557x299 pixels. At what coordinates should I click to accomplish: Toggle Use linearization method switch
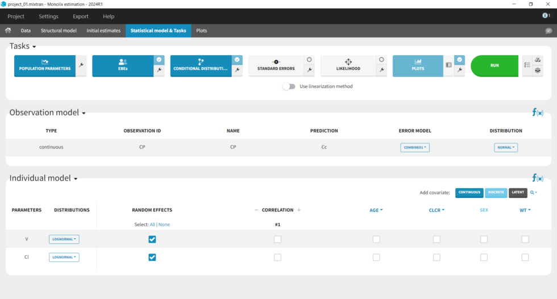click(289, 86)
